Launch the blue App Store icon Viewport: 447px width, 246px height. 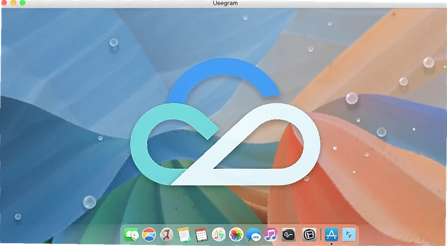coord(331,235)
